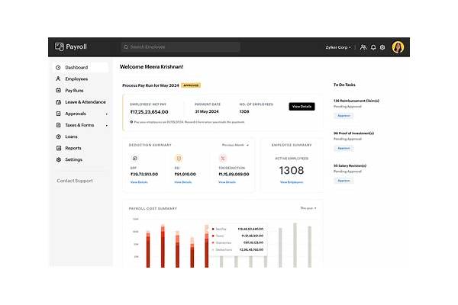Screen dimensions: 458x305
Task: Open the notifications bell icon
Action: [373, 47]
